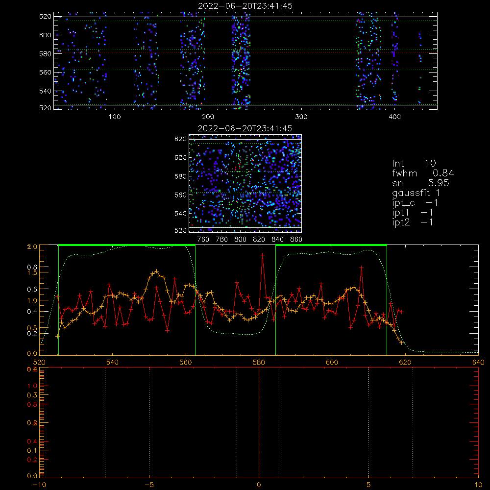Screen dimensions: 490x490
Task: Select x-axis label 780 on small square image
Action: point(222,240)
